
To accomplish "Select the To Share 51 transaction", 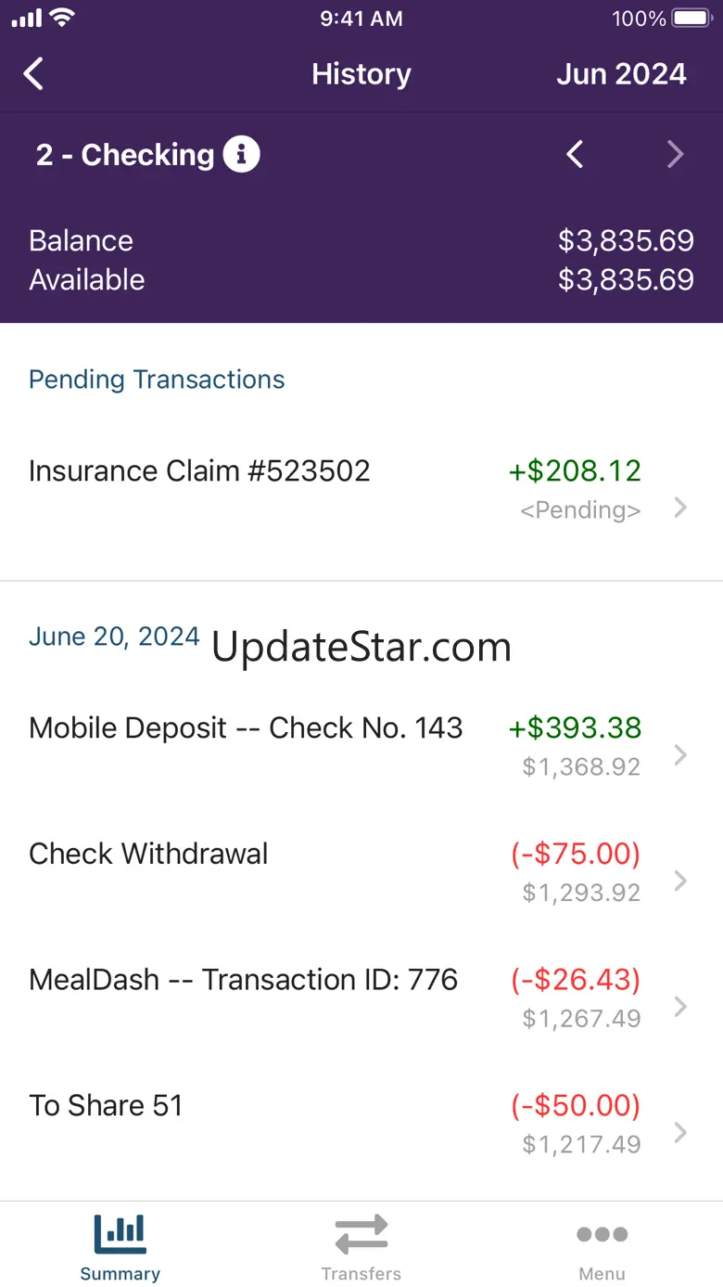I will (x=361, y=1124).
